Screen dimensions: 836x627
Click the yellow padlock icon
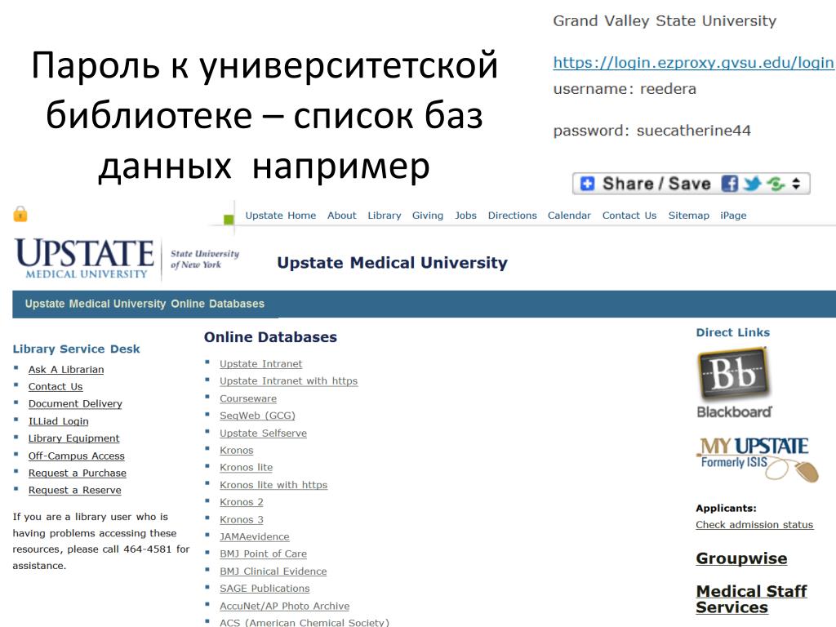pyautogui.click(x=20, y=214)
